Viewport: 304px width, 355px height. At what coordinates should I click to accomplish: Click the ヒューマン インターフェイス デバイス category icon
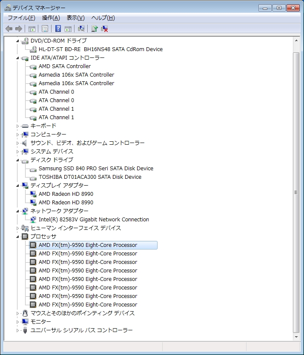(x=25, y=228)
